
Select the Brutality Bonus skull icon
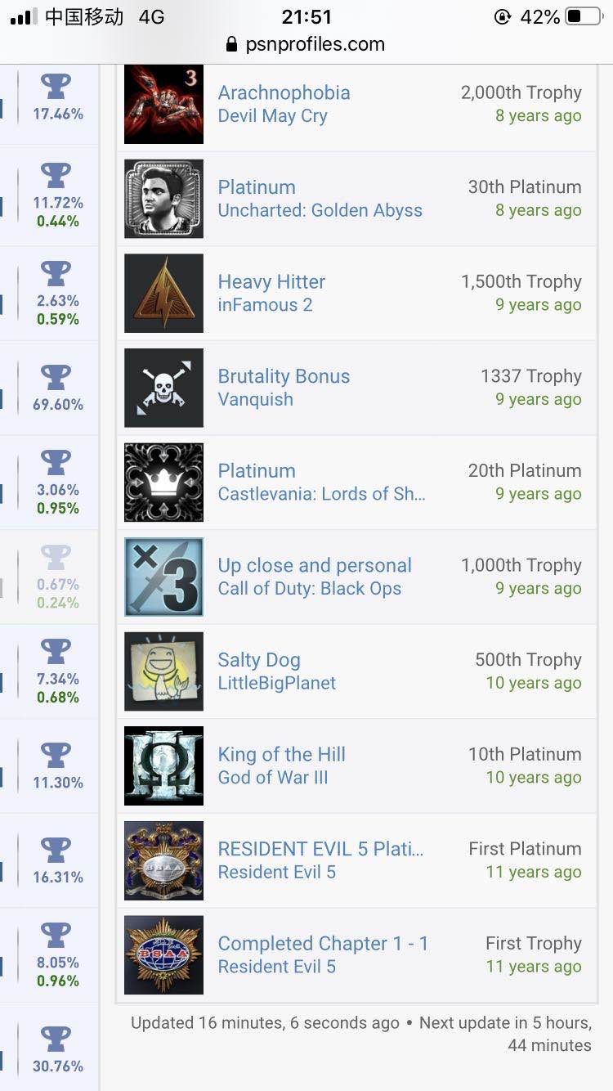point(163,388)
